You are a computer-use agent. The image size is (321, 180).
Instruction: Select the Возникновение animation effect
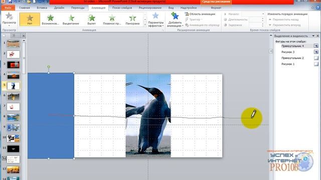tap(50, 19)
